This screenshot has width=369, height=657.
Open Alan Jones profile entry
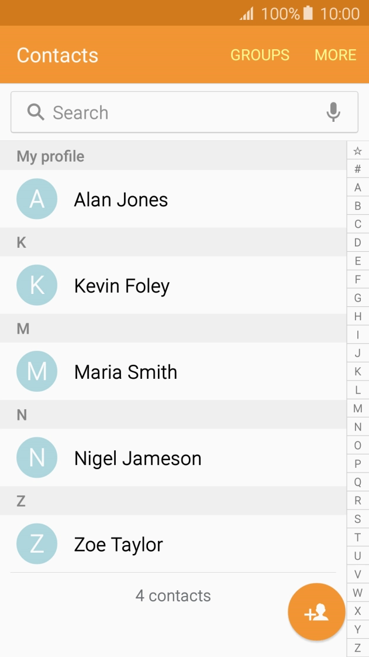pyautogui.click(x=121, y=200)
